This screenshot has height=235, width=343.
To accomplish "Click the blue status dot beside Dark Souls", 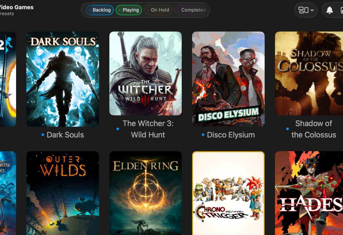I will [x=43, y=135].
